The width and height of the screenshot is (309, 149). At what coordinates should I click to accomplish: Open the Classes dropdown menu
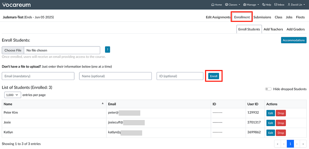tap(233, 5)
